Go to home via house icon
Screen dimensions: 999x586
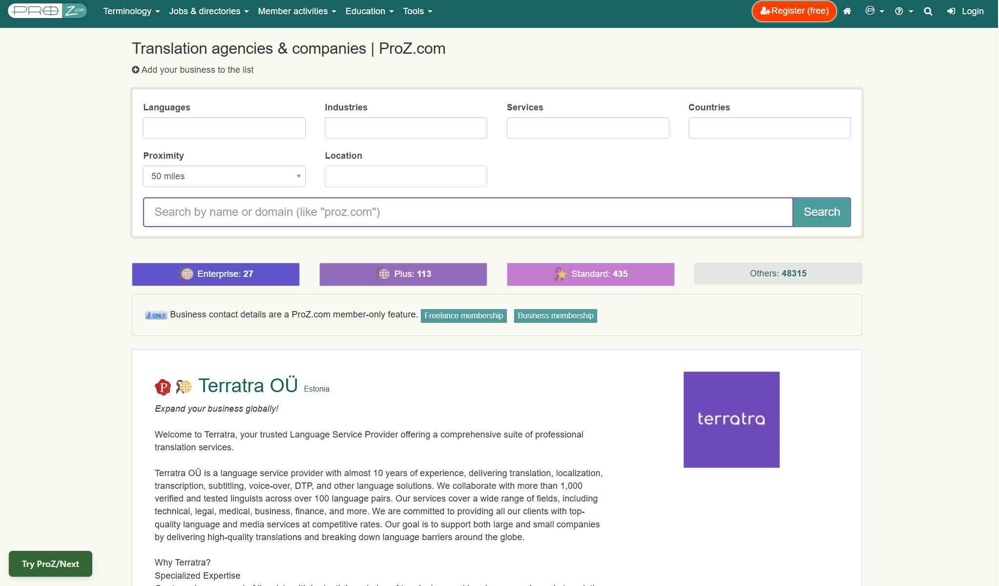tap(847, 11)
